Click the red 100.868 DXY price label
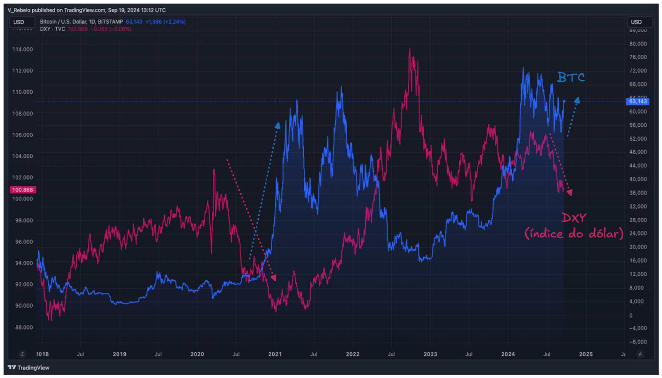 pos(23,190)
